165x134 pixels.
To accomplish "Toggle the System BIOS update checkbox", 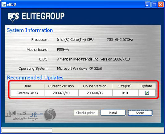I will point(147,93).
